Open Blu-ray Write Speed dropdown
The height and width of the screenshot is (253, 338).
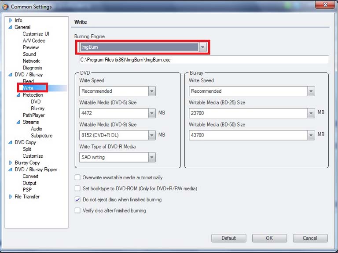point(311,91)
